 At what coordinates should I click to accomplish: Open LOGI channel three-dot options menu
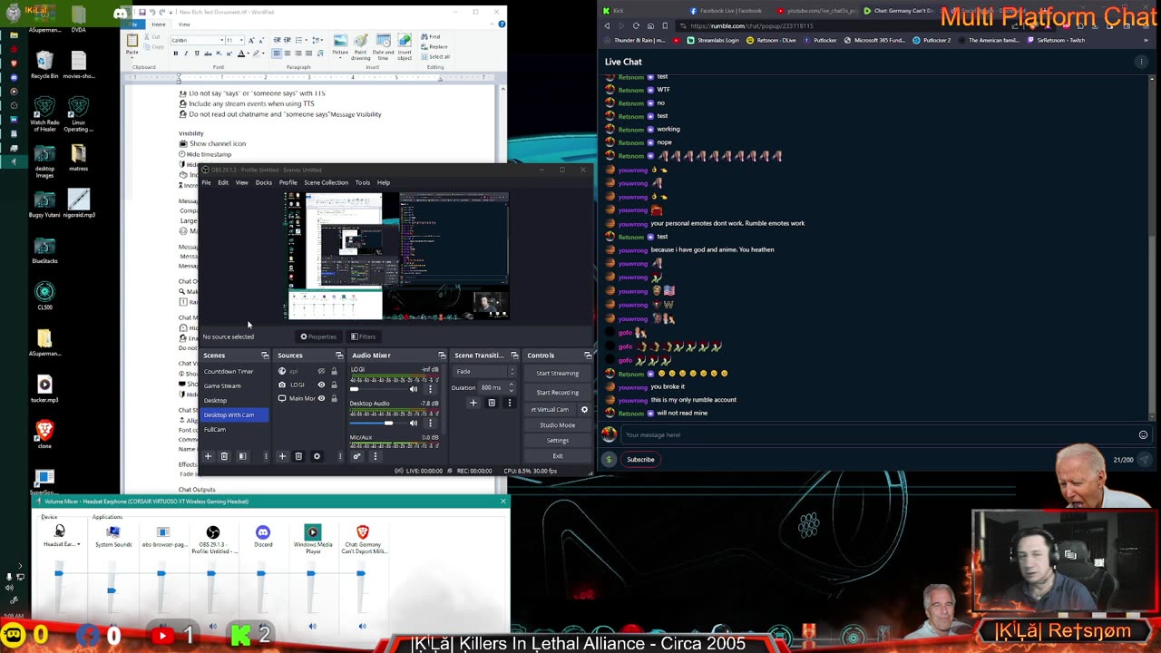pyautogui.click(x=430, y=388)
